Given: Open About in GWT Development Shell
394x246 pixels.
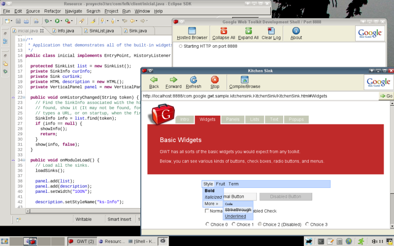Looking at the screenshot, I should click(x=296, y=33).
